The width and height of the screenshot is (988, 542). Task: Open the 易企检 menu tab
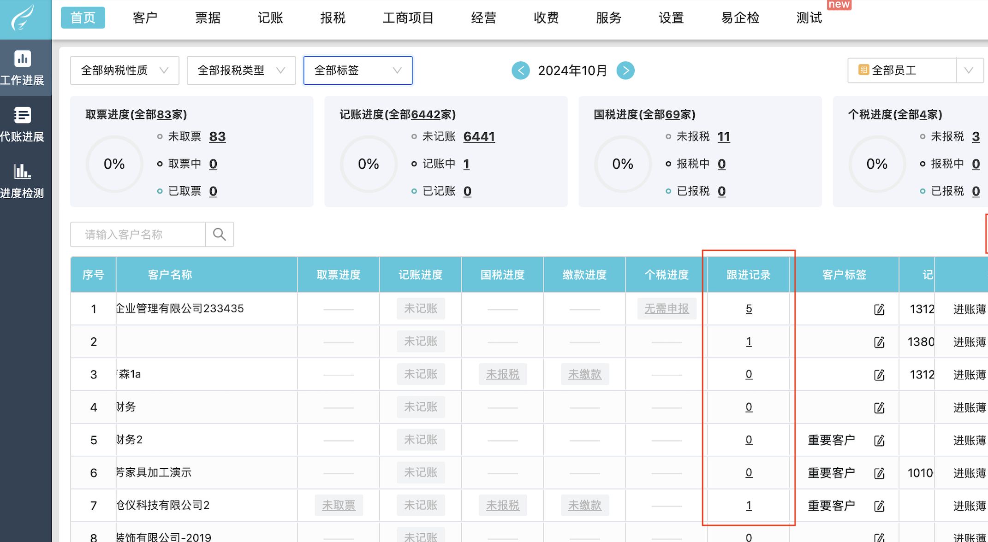pyautogui.click(x=740, y=18)
